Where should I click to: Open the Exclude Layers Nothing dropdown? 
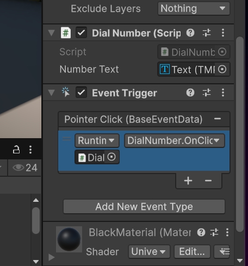(194, 8)
